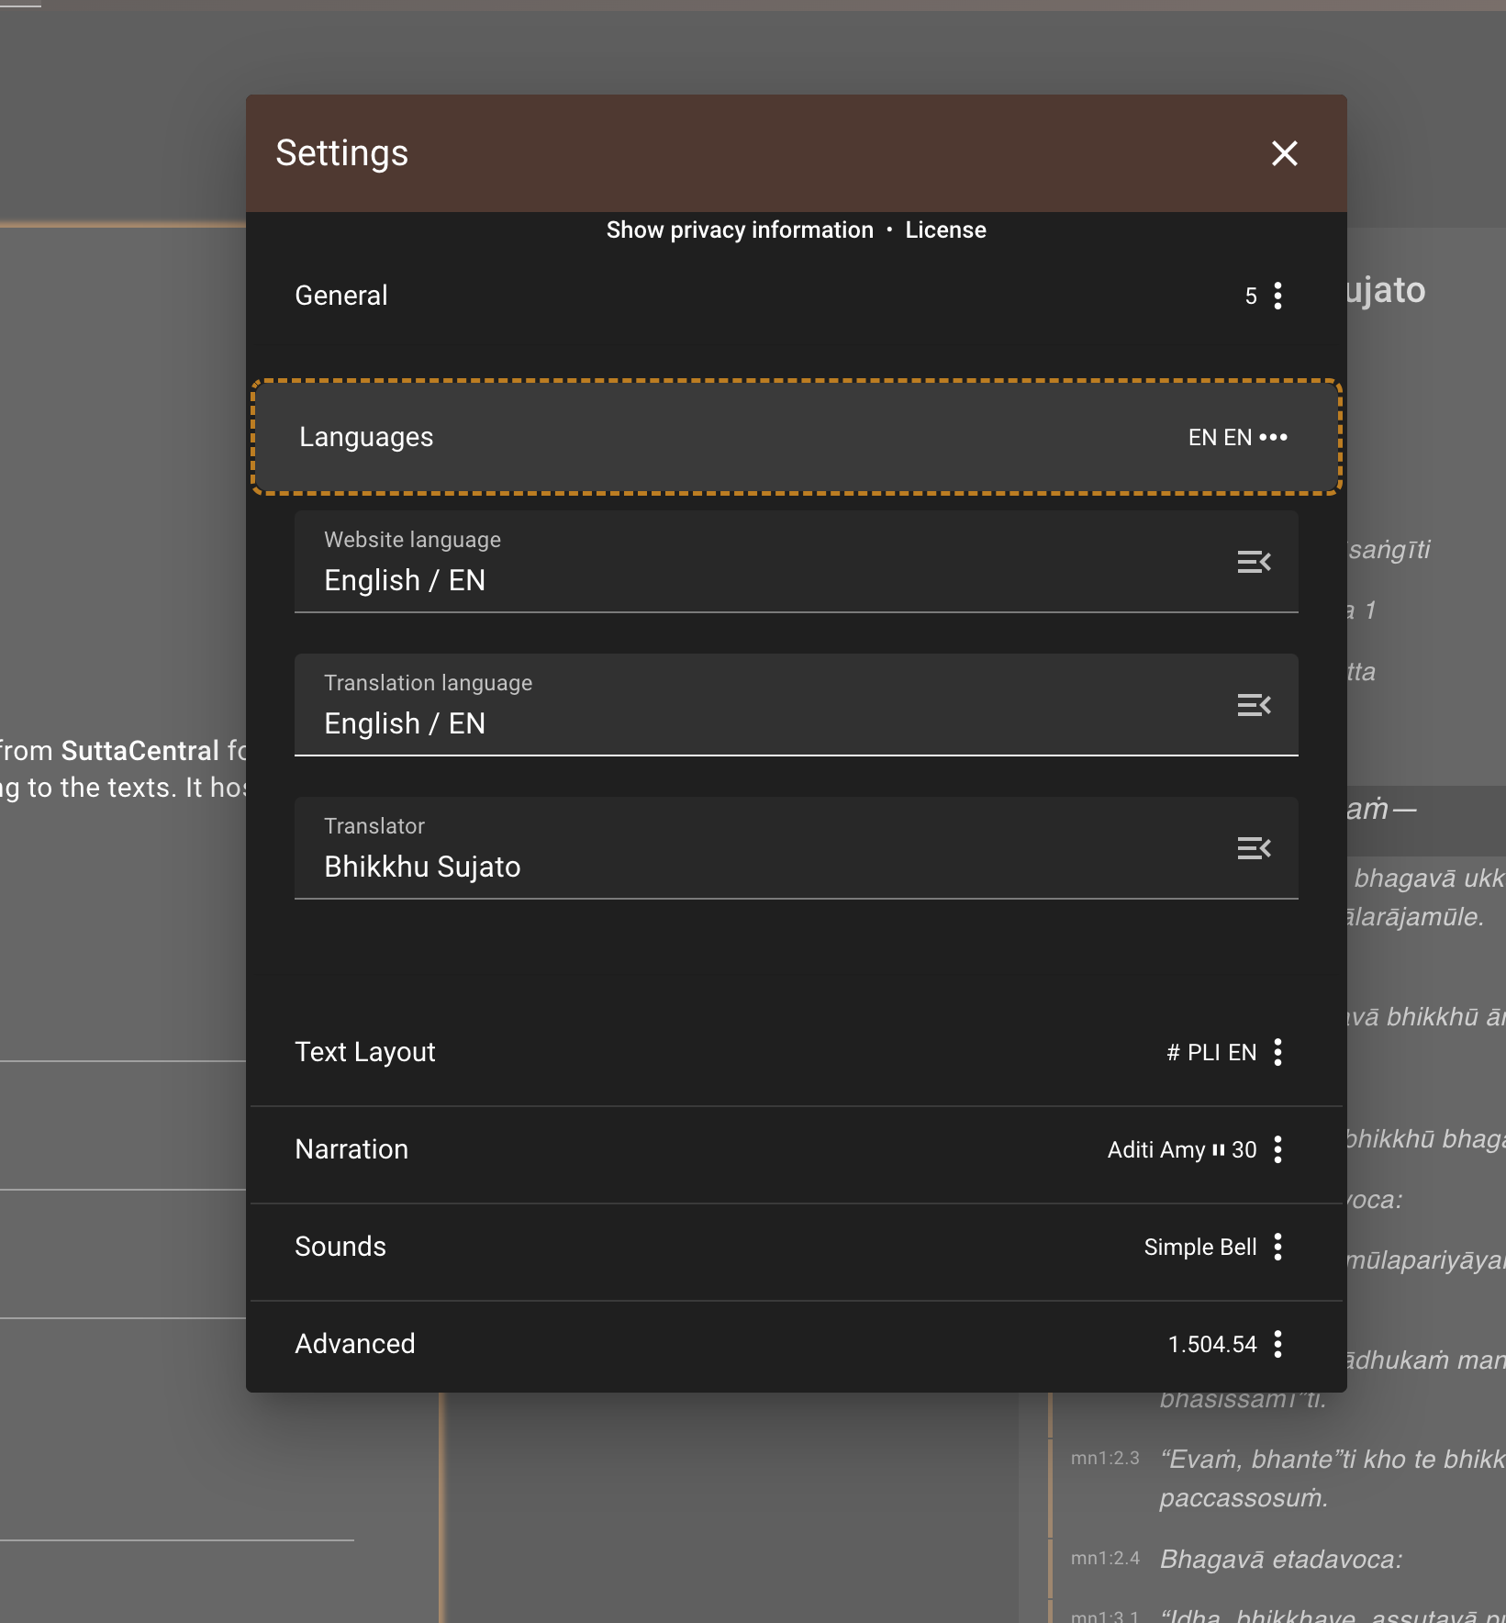Expand the Advanced section
The width and height of the screenshot is (1506, 1623).
796,1344
